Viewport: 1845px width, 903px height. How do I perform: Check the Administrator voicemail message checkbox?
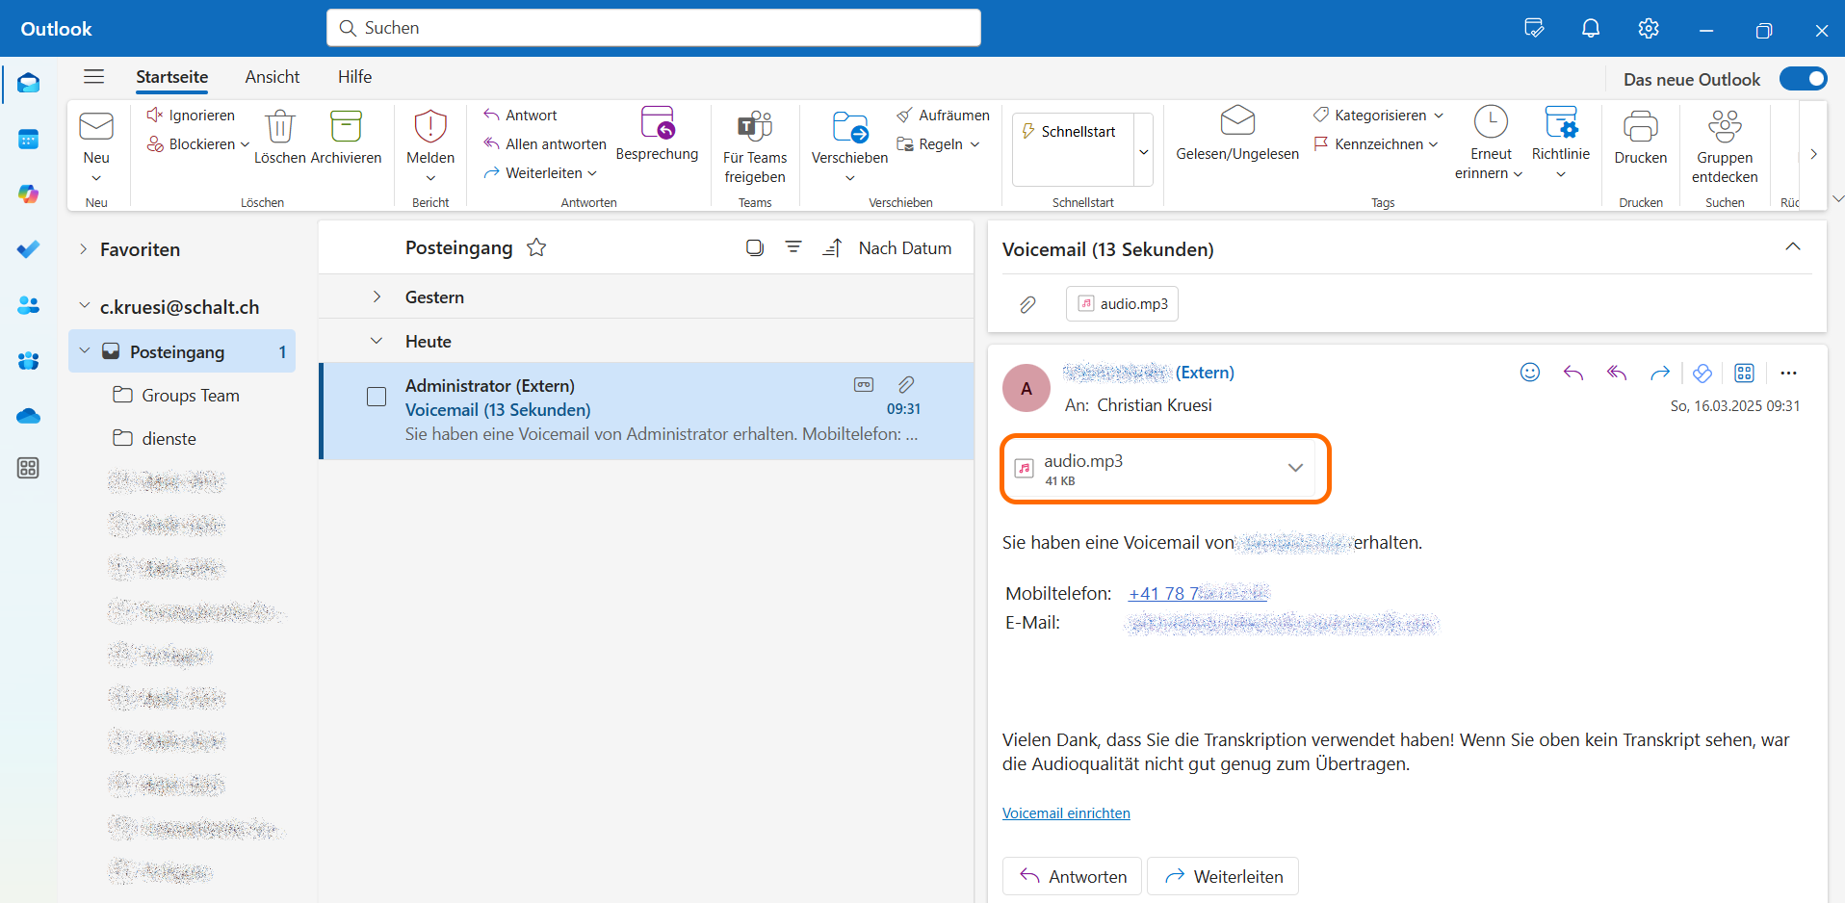click(x=377, y=397)
